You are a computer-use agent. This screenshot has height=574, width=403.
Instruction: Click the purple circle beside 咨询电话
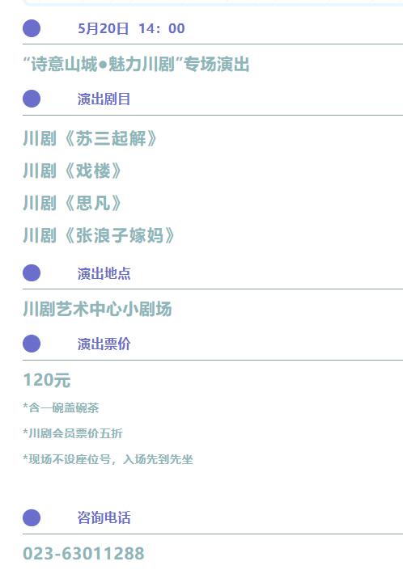(32, 517)
